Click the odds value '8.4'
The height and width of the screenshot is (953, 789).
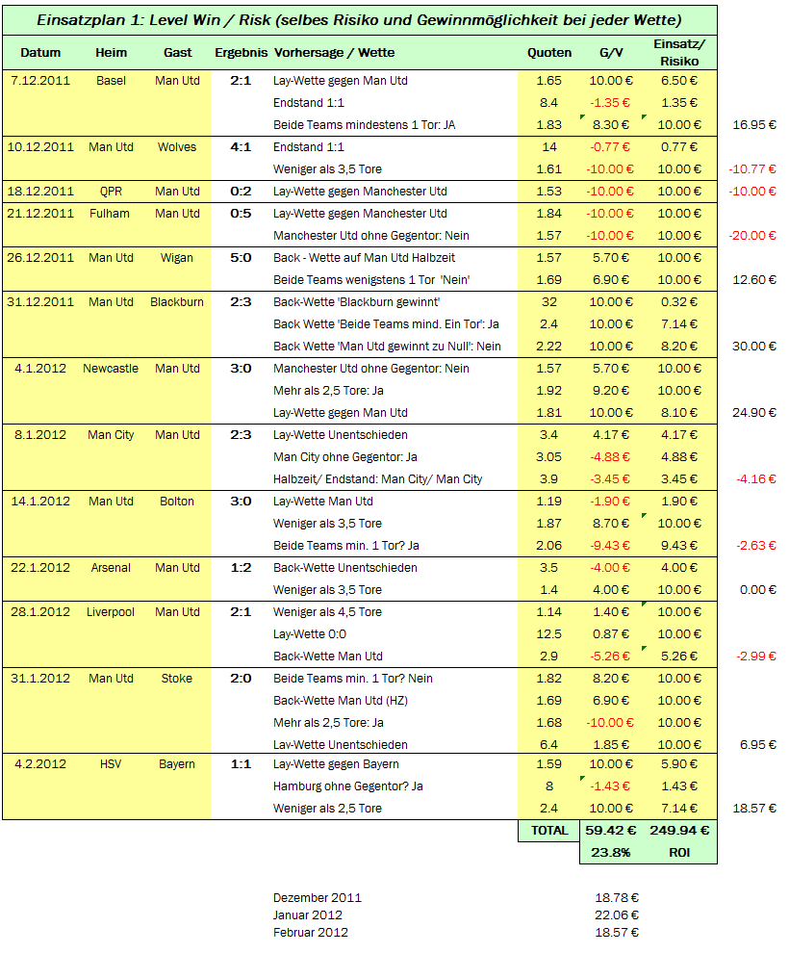[x=549, y=103]
